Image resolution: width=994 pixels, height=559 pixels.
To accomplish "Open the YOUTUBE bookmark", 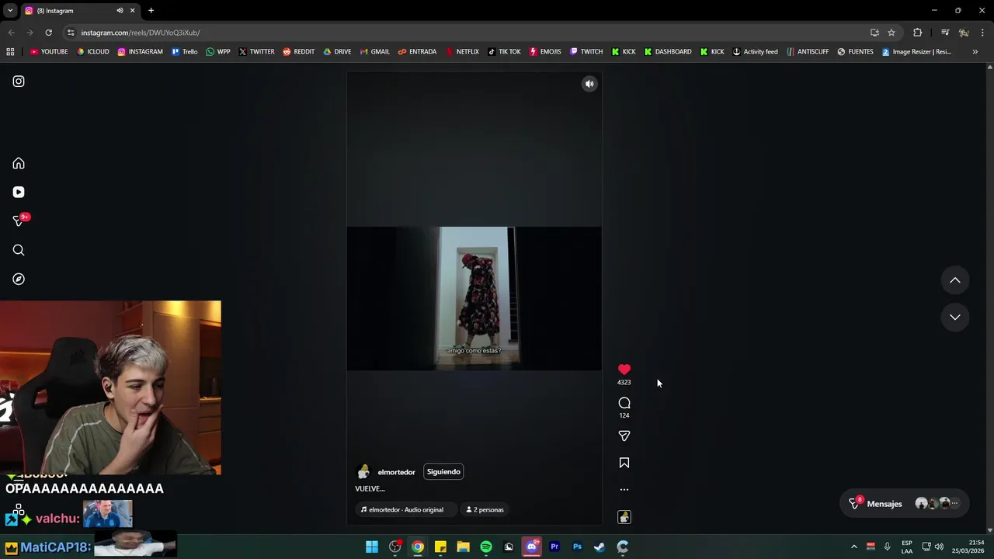I will [49, 52].
